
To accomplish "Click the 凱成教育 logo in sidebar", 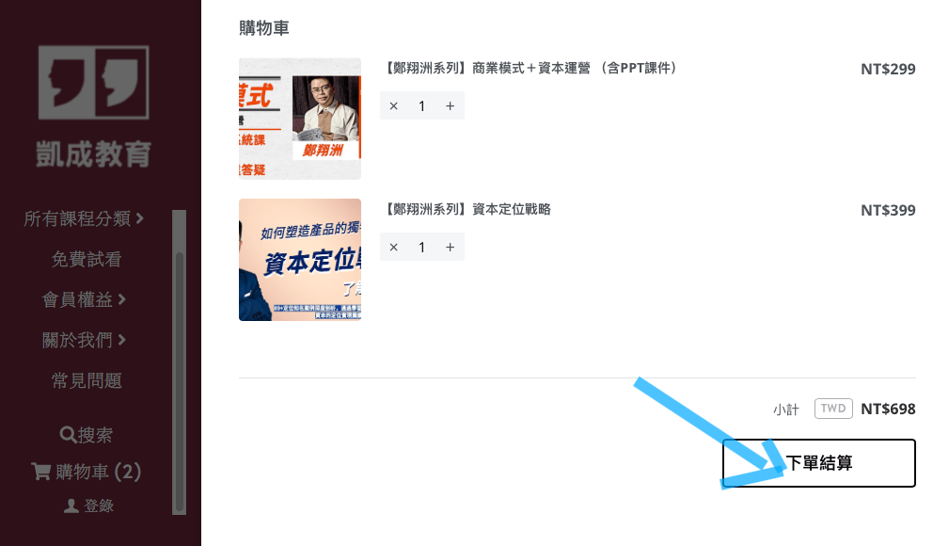I will [x=94, y=106].
